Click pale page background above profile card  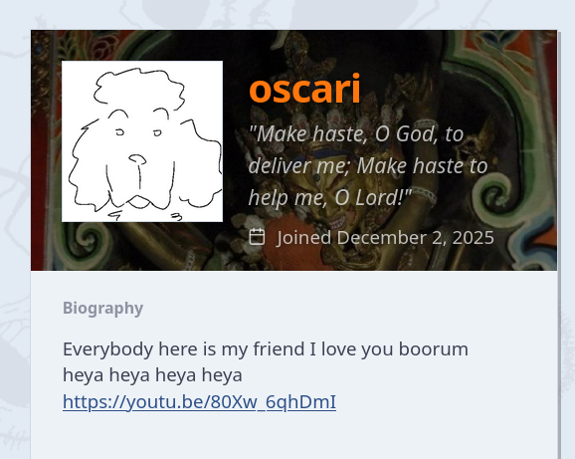(x=287, y=15)
